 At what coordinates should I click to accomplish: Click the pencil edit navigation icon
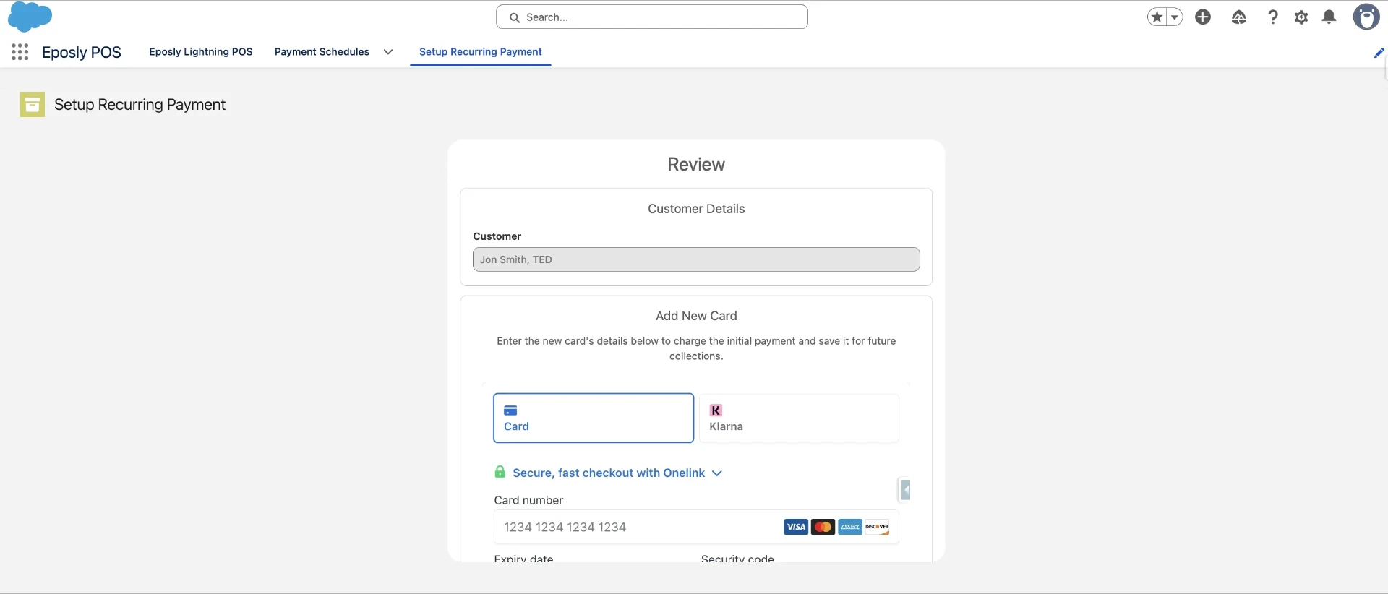pyautogui.click(x=1379, y=52)
